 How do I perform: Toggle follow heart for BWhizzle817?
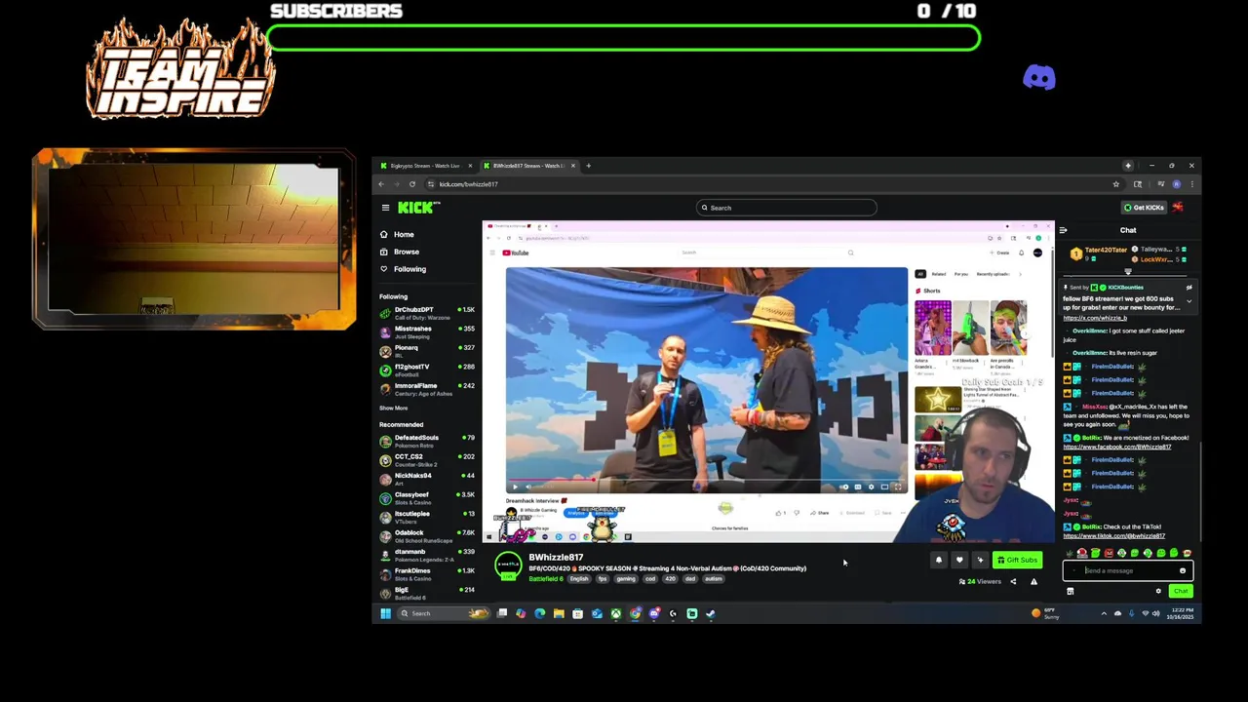(959, 560)
